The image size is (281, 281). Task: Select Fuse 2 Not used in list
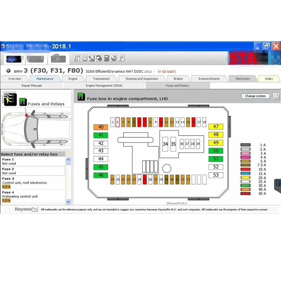tap(33, 171)
